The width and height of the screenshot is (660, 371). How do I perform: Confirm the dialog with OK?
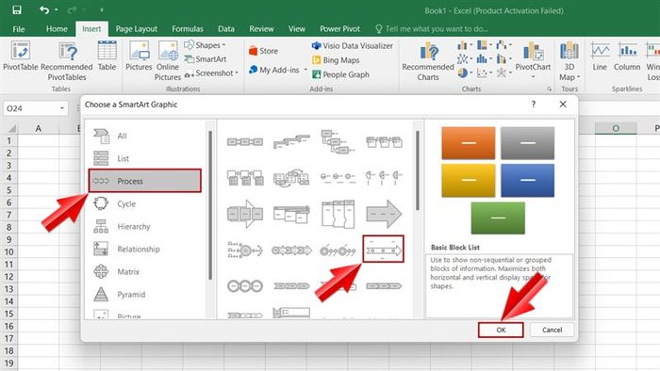(x=501, y=330)
